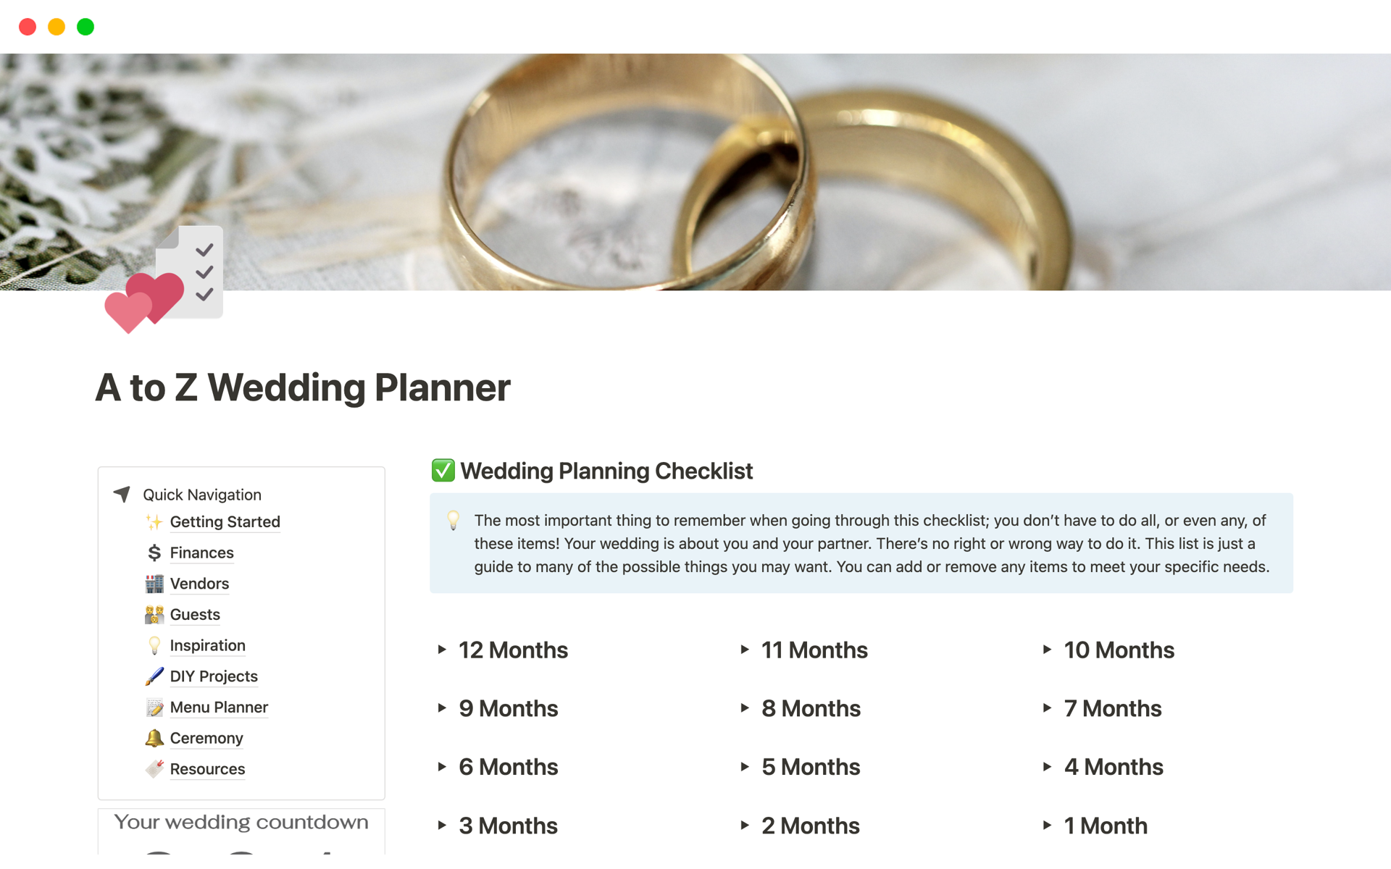1391x869 pixels.
Task: Open the A to Z Wedding Planner title
Action: point(304,387)
